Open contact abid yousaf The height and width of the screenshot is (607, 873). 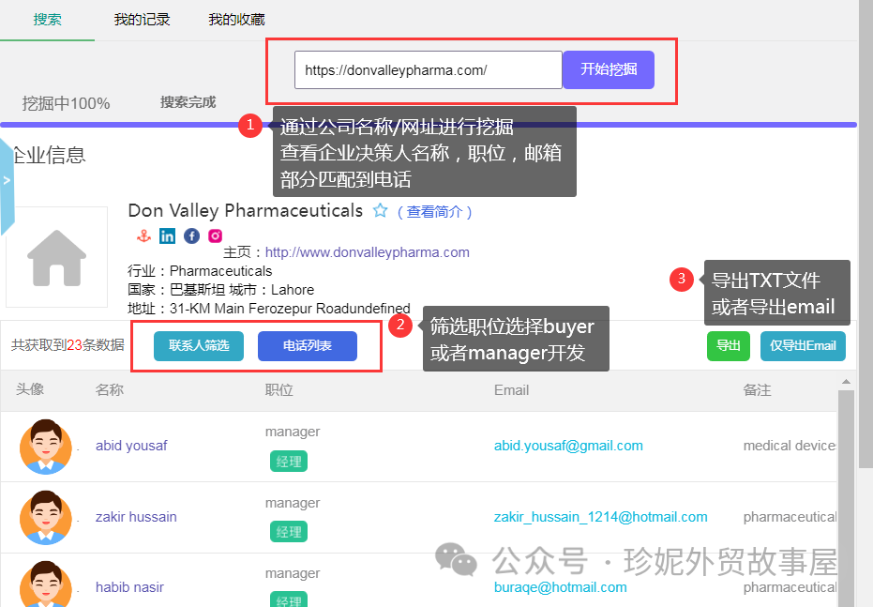pyautogui.click(x=131, y=446)
